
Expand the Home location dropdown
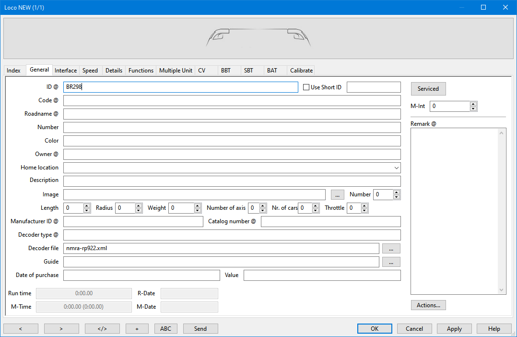pos(397,168)
